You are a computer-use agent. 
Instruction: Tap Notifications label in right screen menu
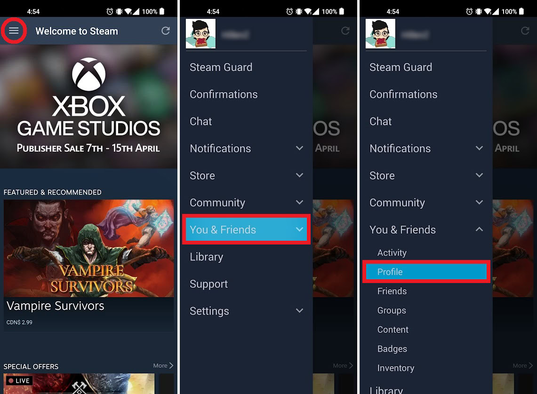(x=400, y=149)
